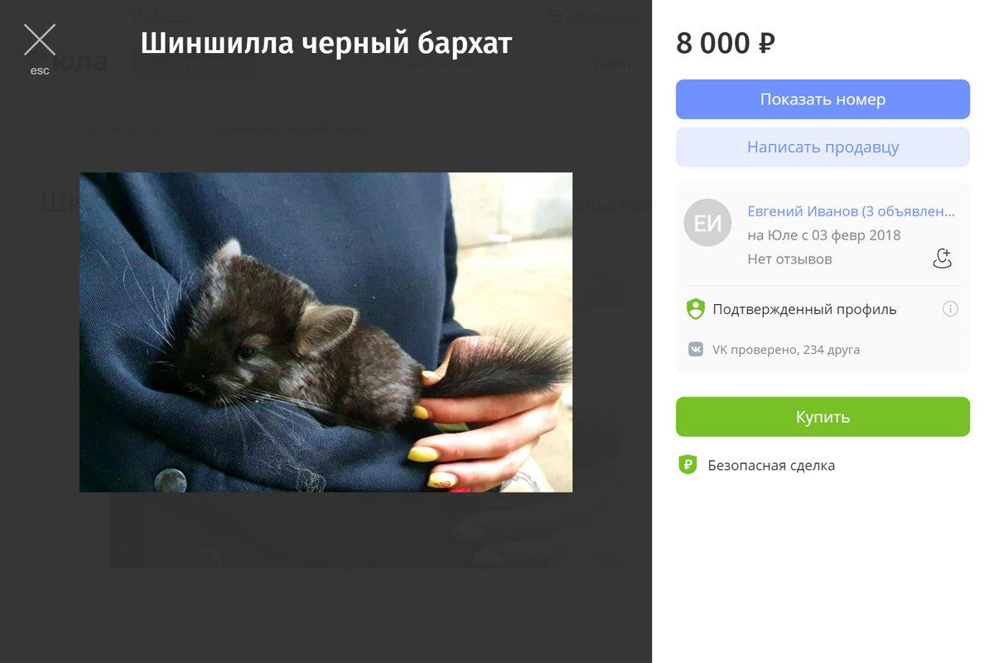This screenshot has height=663, width=994.
Task: Click the Шиншилла черный бархат title
Action: point(326,44)
